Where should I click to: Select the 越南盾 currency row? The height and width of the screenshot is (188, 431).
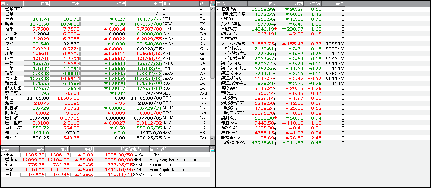[105, 103]
